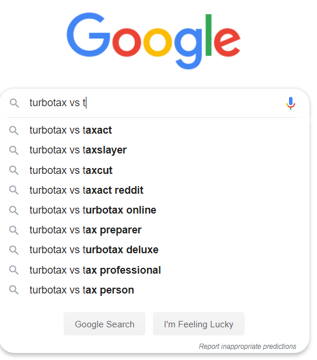The height and width of the screenshot is (360, 317).
Task: Select the 'turbotax vs tax preparer' suggestion
Action: (x=154, y=230)
